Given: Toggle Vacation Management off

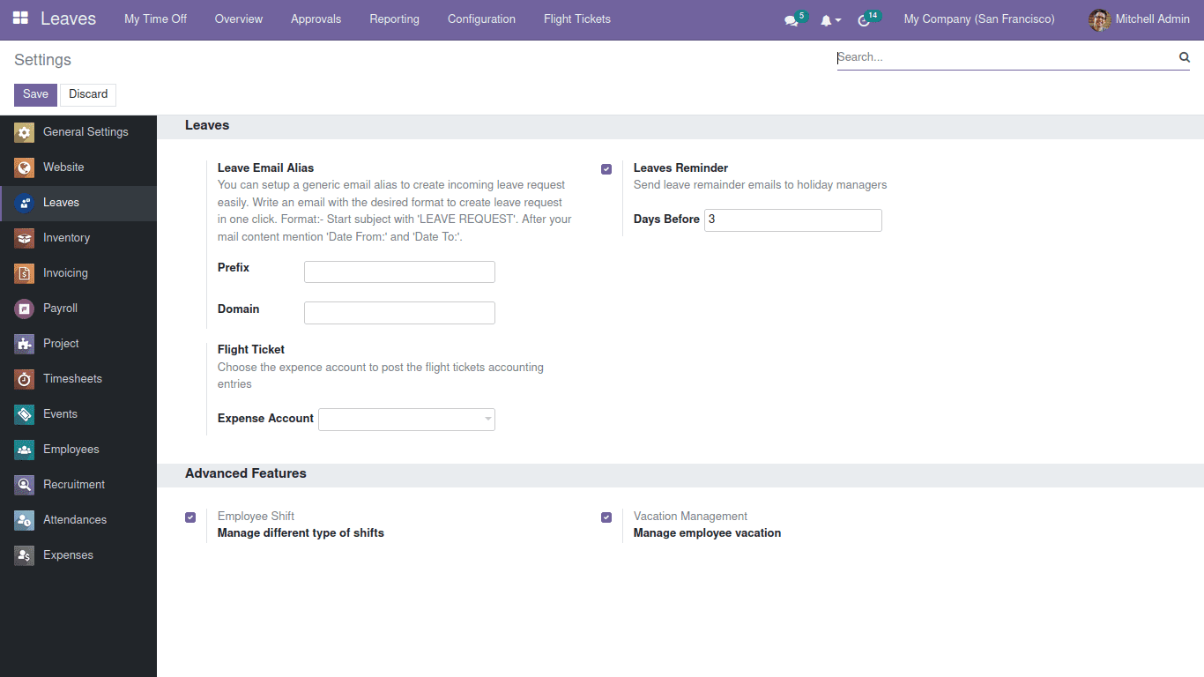Looking at the screenshot, I should (606, 517).
